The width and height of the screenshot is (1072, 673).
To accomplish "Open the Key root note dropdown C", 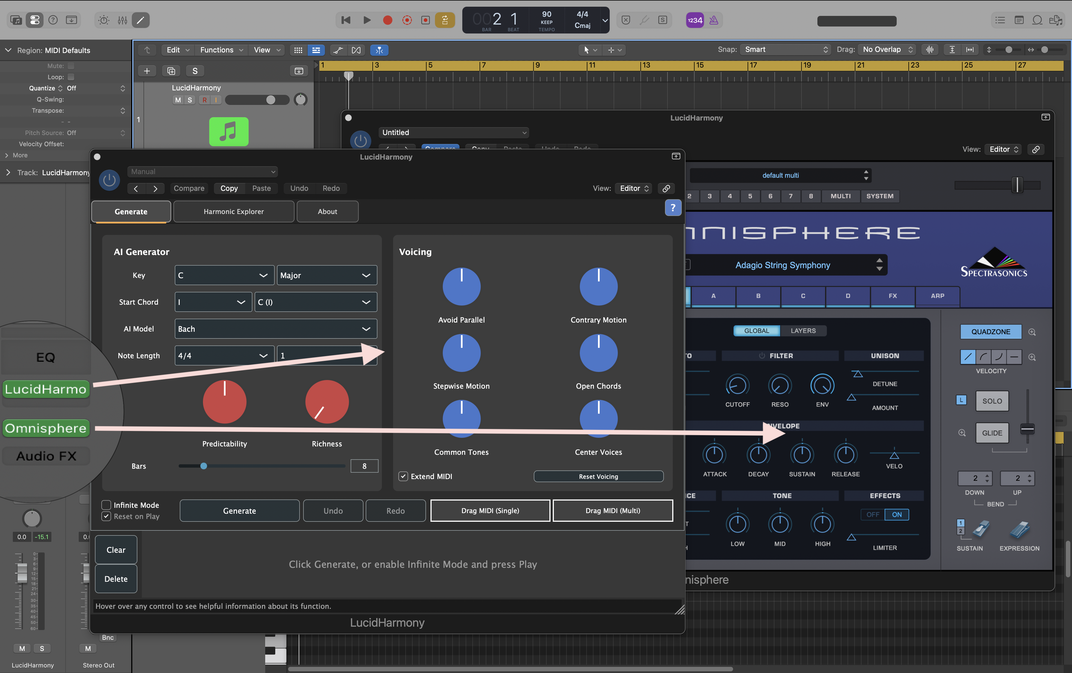I will point(224,275).
